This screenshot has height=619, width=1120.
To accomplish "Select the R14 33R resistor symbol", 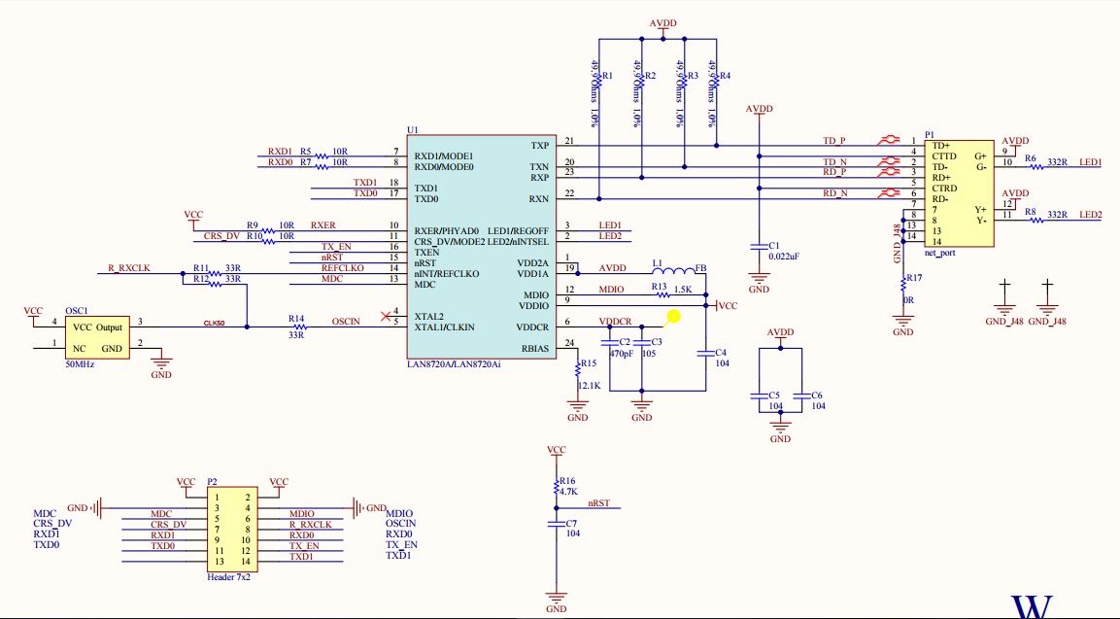I will (x=301, y=327).
